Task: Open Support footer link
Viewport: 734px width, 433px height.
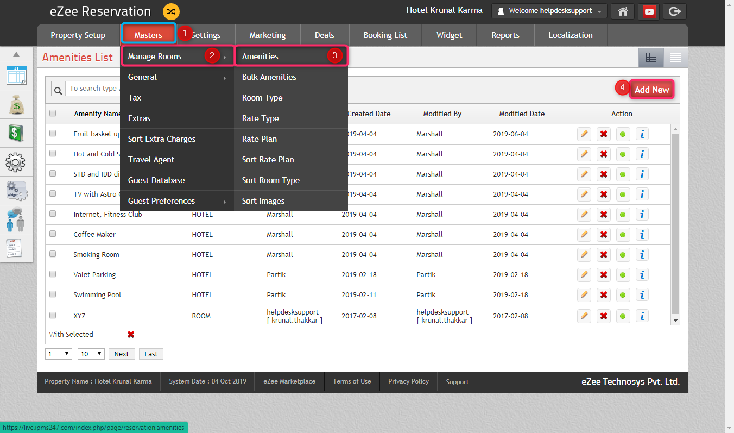Action: point(457,382)
